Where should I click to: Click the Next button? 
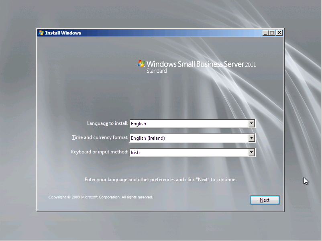[265, 200]
